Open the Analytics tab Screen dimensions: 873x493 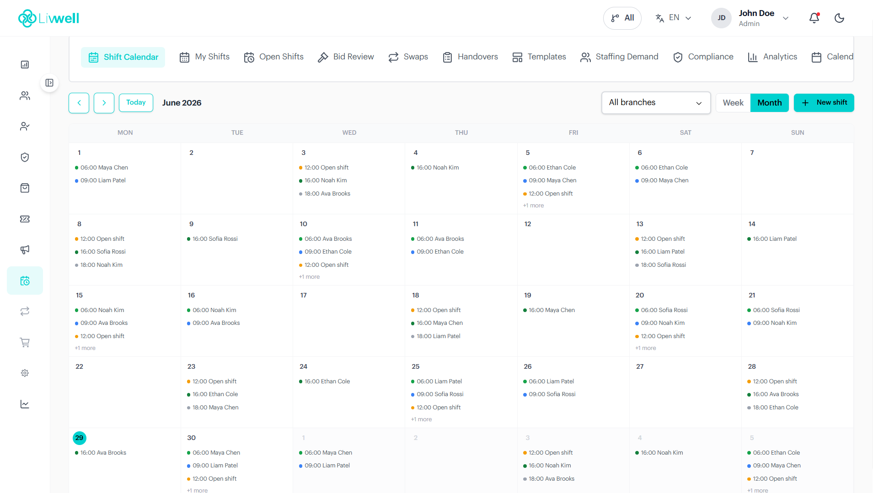tap(772, 57)
